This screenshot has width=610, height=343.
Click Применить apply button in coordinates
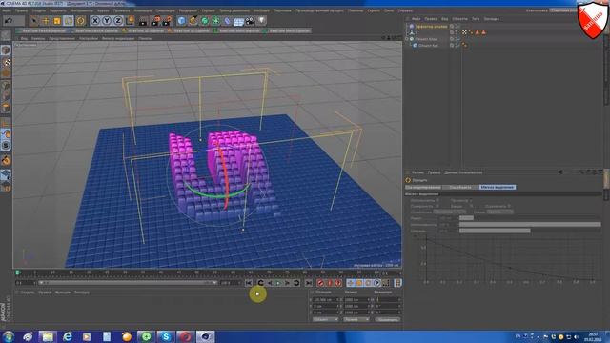[x=388, y=319]
